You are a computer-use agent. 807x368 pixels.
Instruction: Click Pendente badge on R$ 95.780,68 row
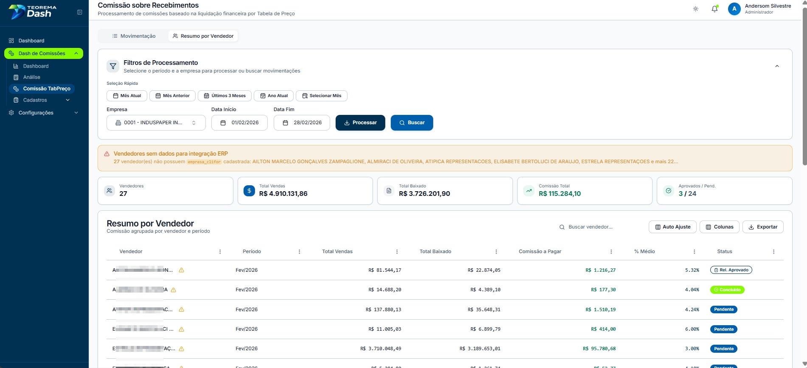click(x=724, y=349)
